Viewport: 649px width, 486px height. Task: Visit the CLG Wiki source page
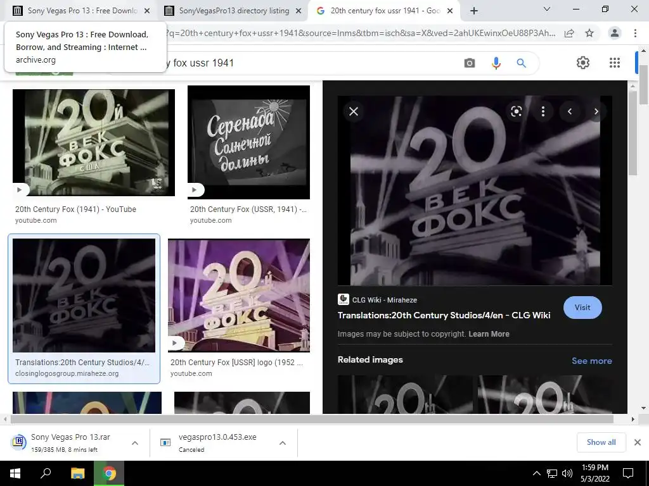582,308
